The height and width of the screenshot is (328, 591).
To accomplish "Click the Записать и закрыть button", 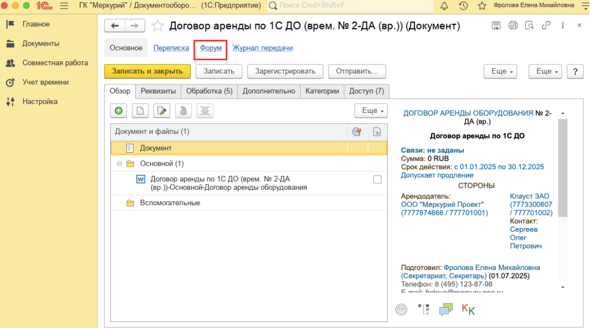I will (x=147, y=71).
